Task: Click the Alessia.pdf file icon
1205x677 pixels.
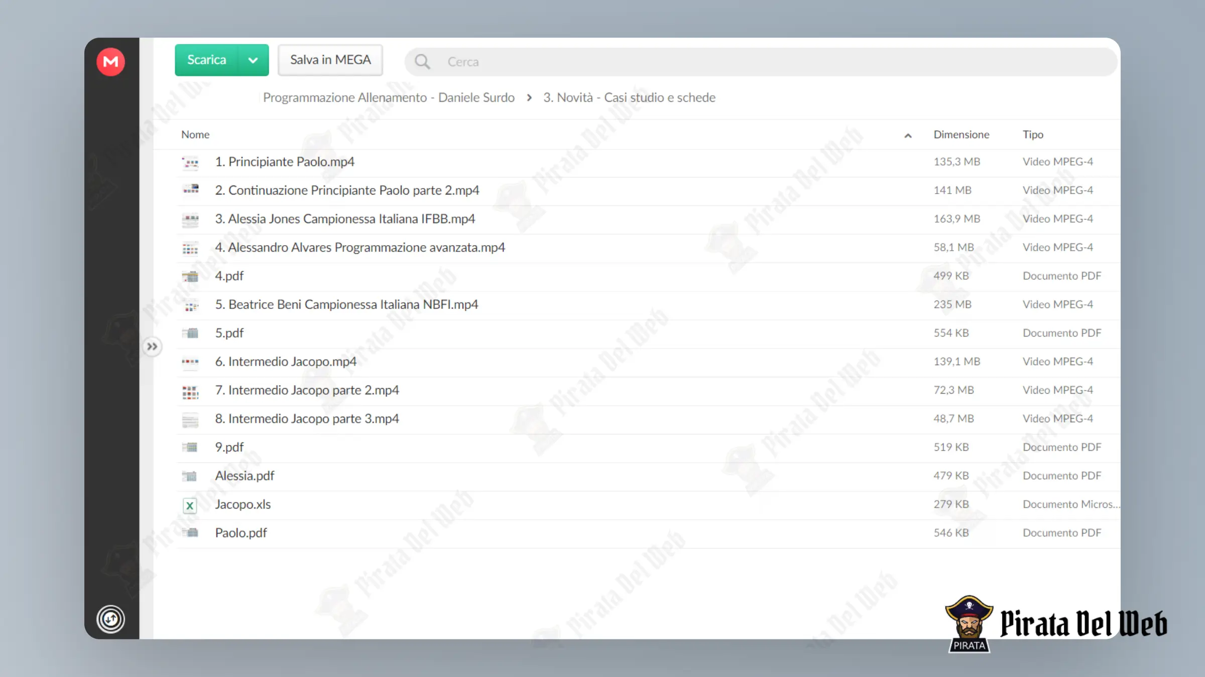Action: pos(190,476)
